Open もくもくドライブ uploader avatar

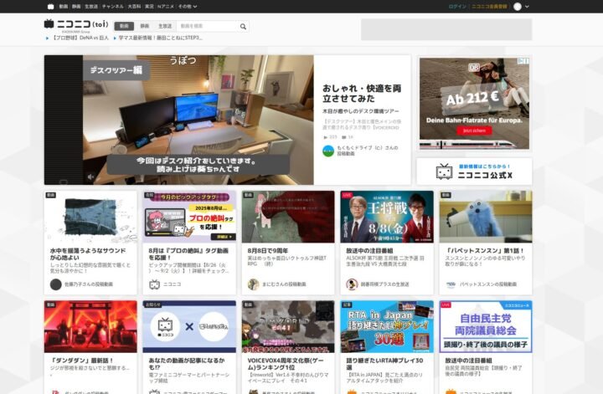point(328,151)
